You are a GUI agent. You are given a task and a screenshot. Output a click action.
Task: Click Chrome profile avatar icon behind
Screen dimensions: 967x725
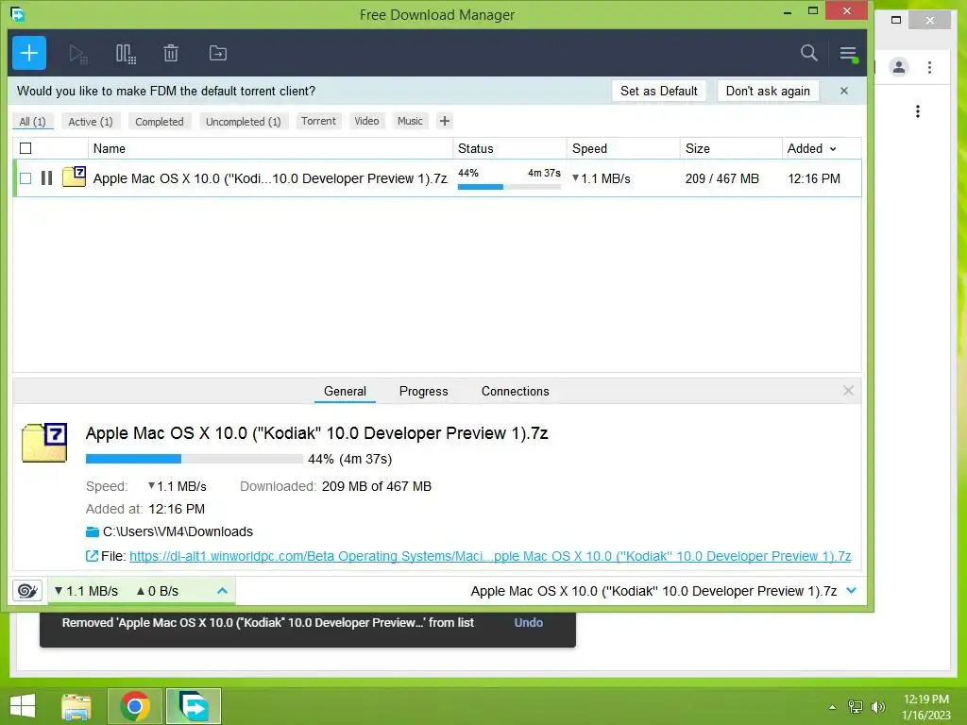(899, 67)
